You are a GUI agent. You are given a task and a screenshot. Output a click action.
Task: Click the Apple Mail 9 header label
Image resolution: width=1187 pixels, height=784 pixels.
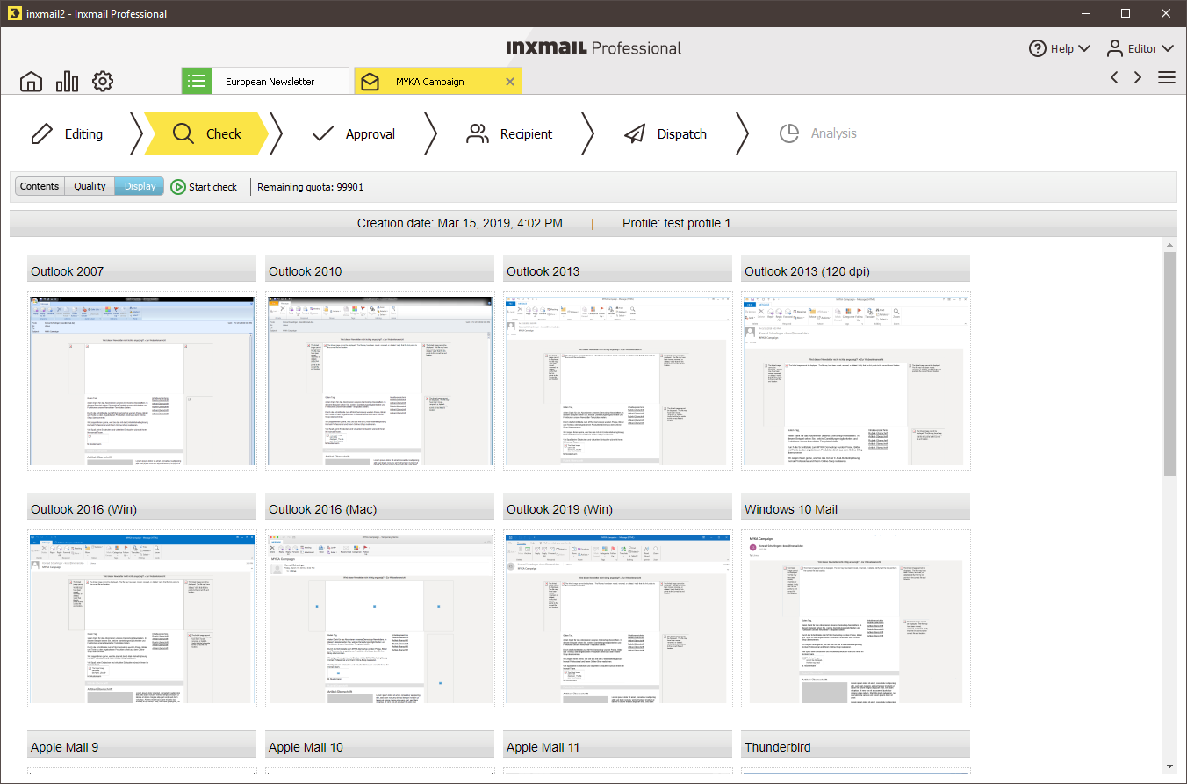(x=142, y=746)
